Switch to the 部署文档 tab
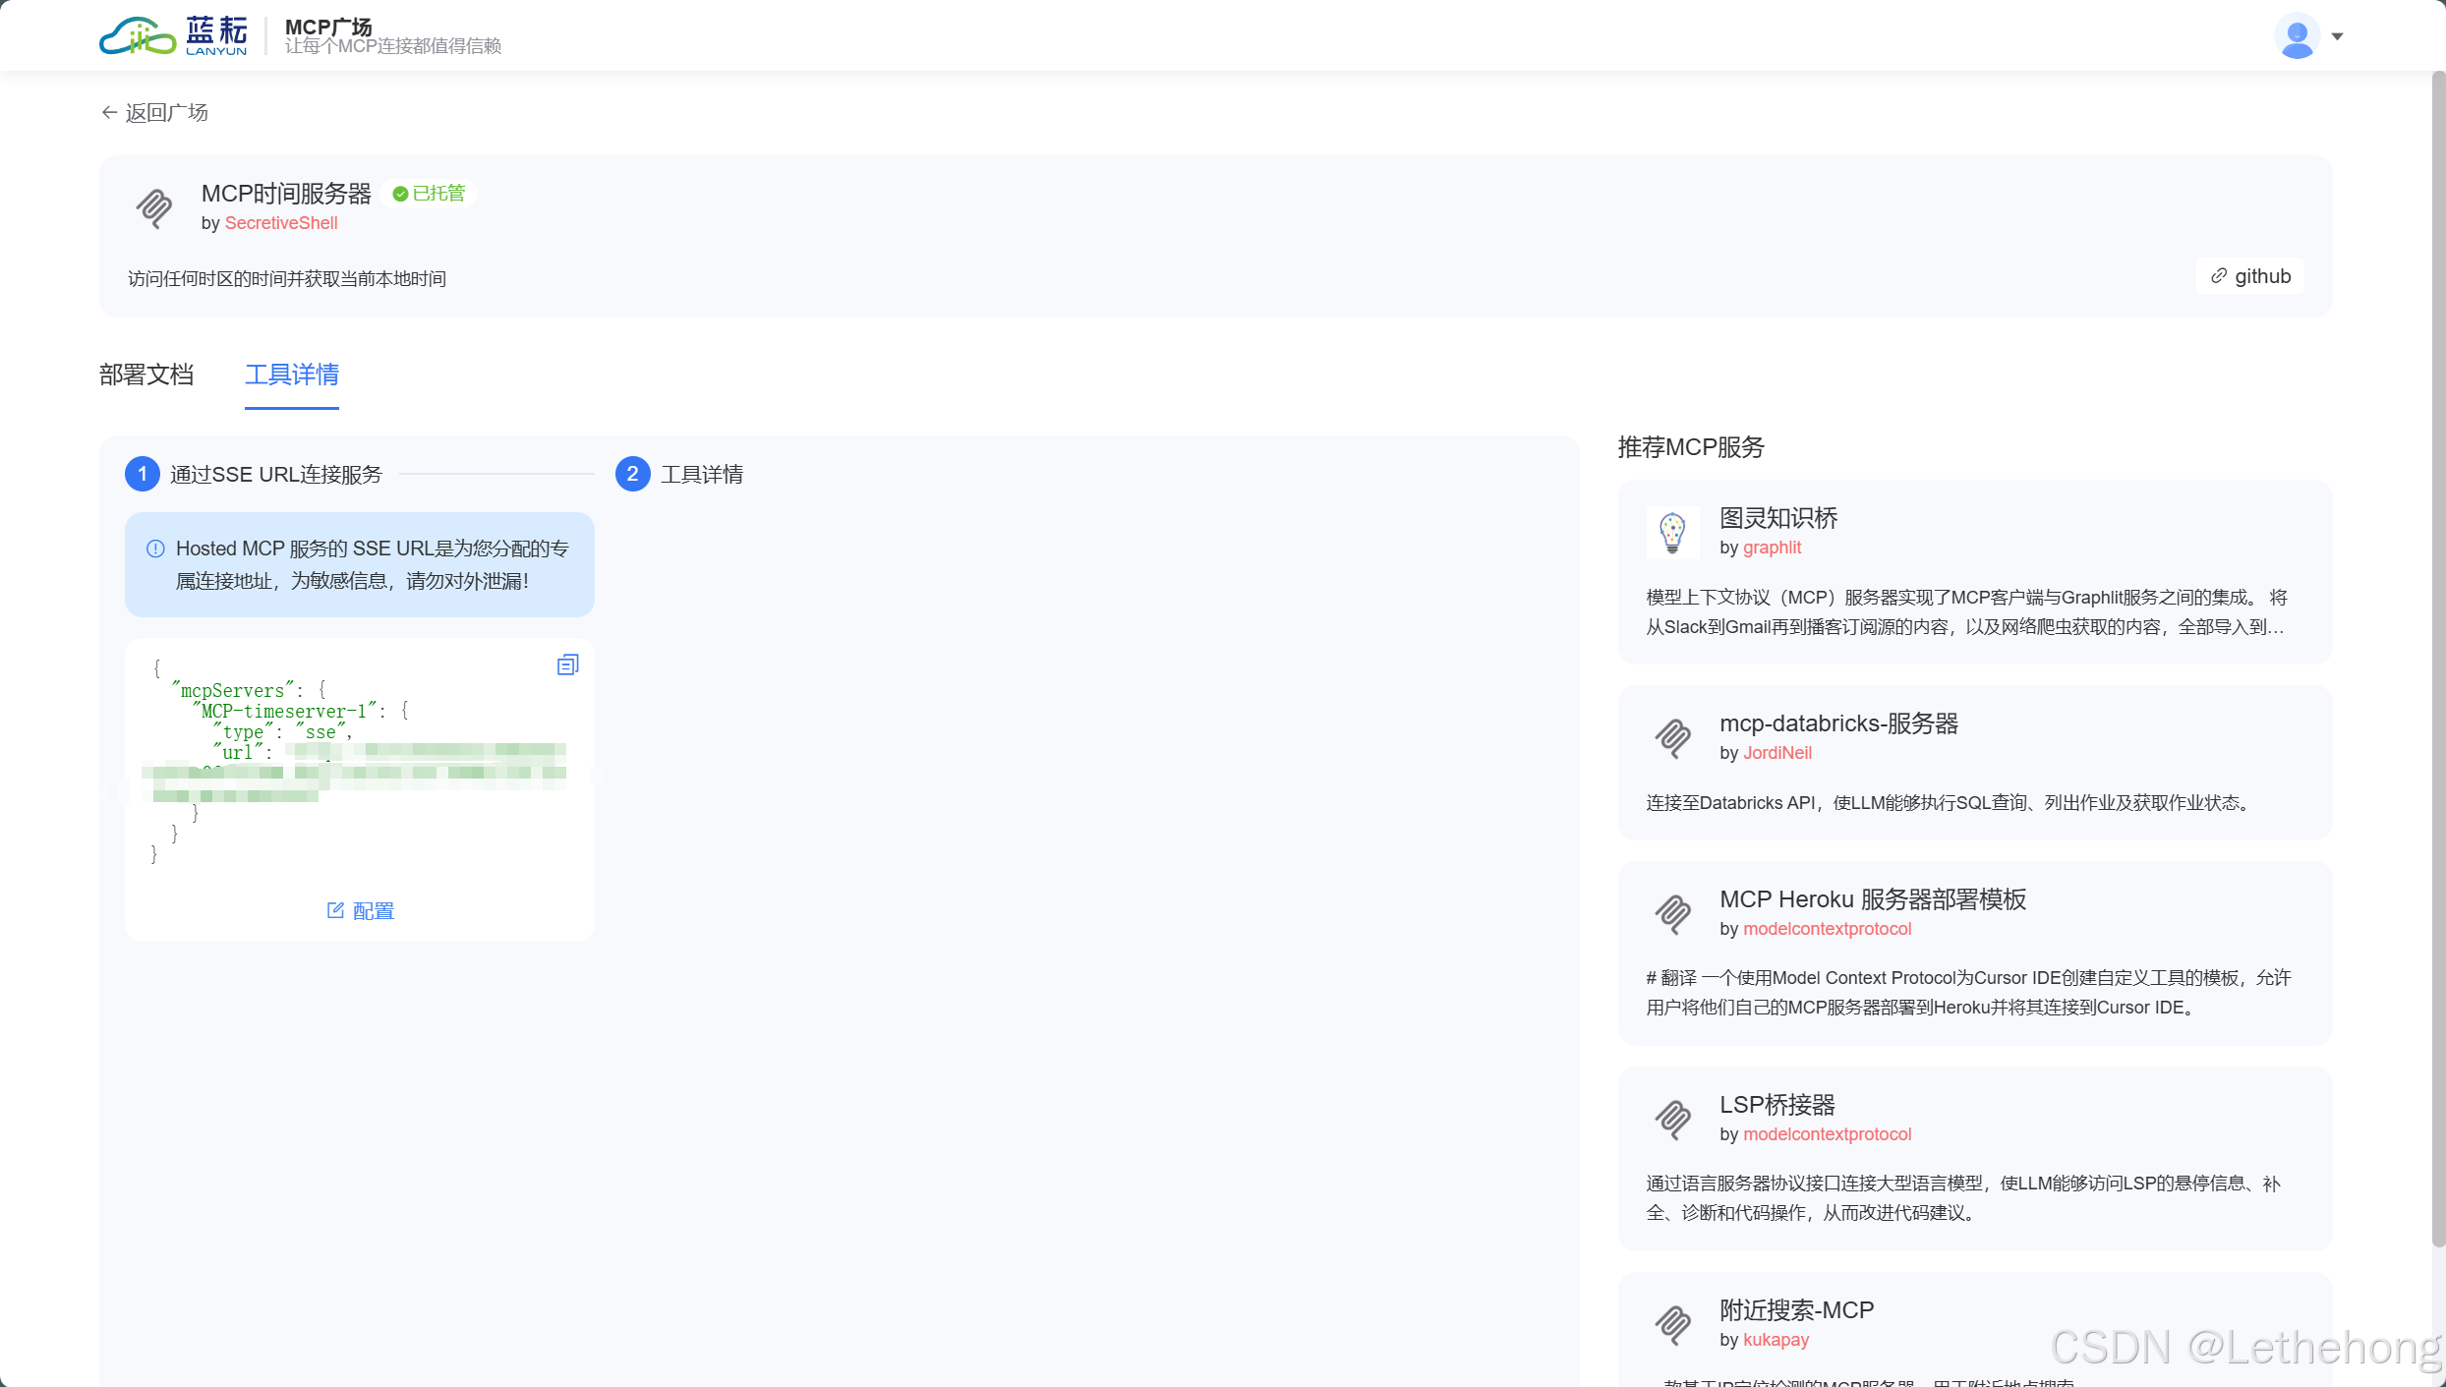2446x1387 pixels. point(146,375)
